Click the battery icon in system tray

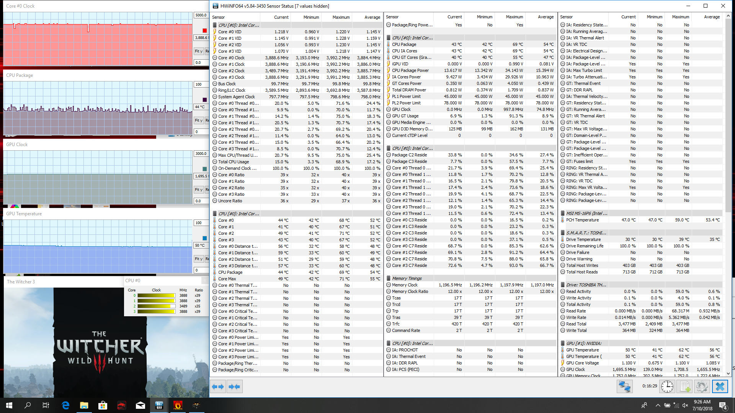[667, 405]
